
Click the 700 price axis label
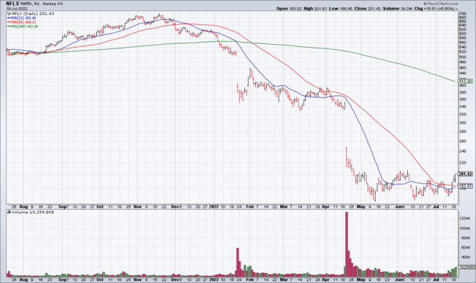pyautogui.click(x=462, y=14)
